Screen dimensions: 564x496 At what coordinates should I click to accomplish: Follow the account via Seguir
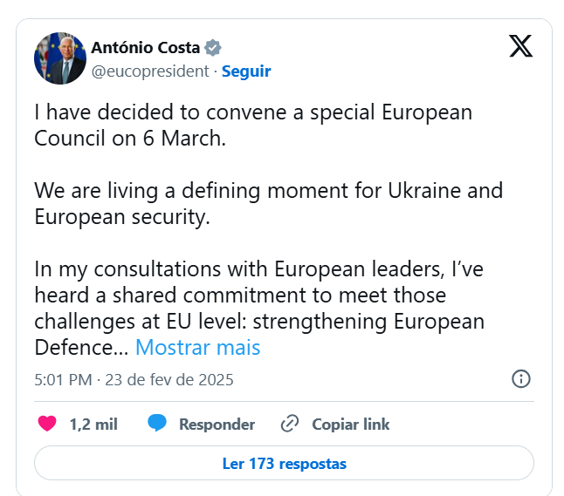246,71
